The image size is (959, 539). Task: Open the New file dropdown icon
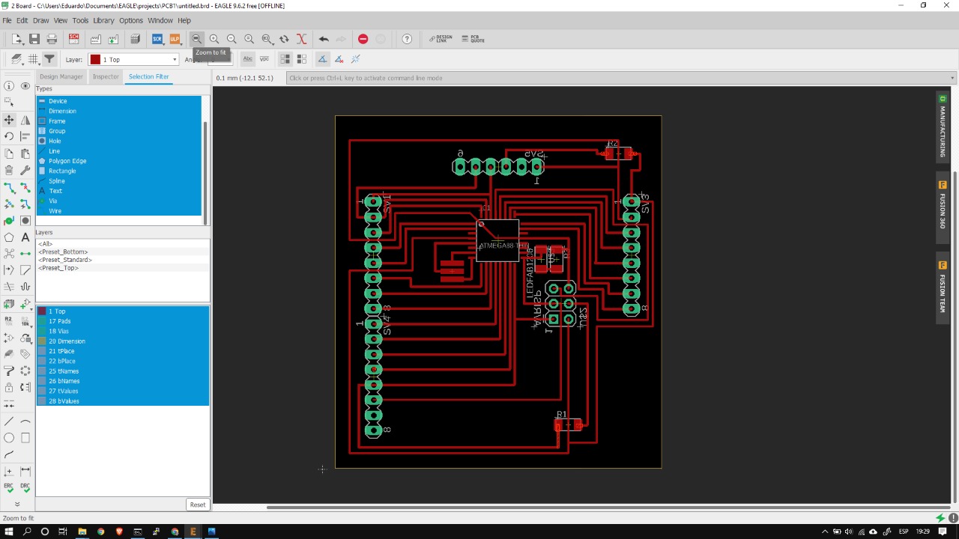[16, 39]
